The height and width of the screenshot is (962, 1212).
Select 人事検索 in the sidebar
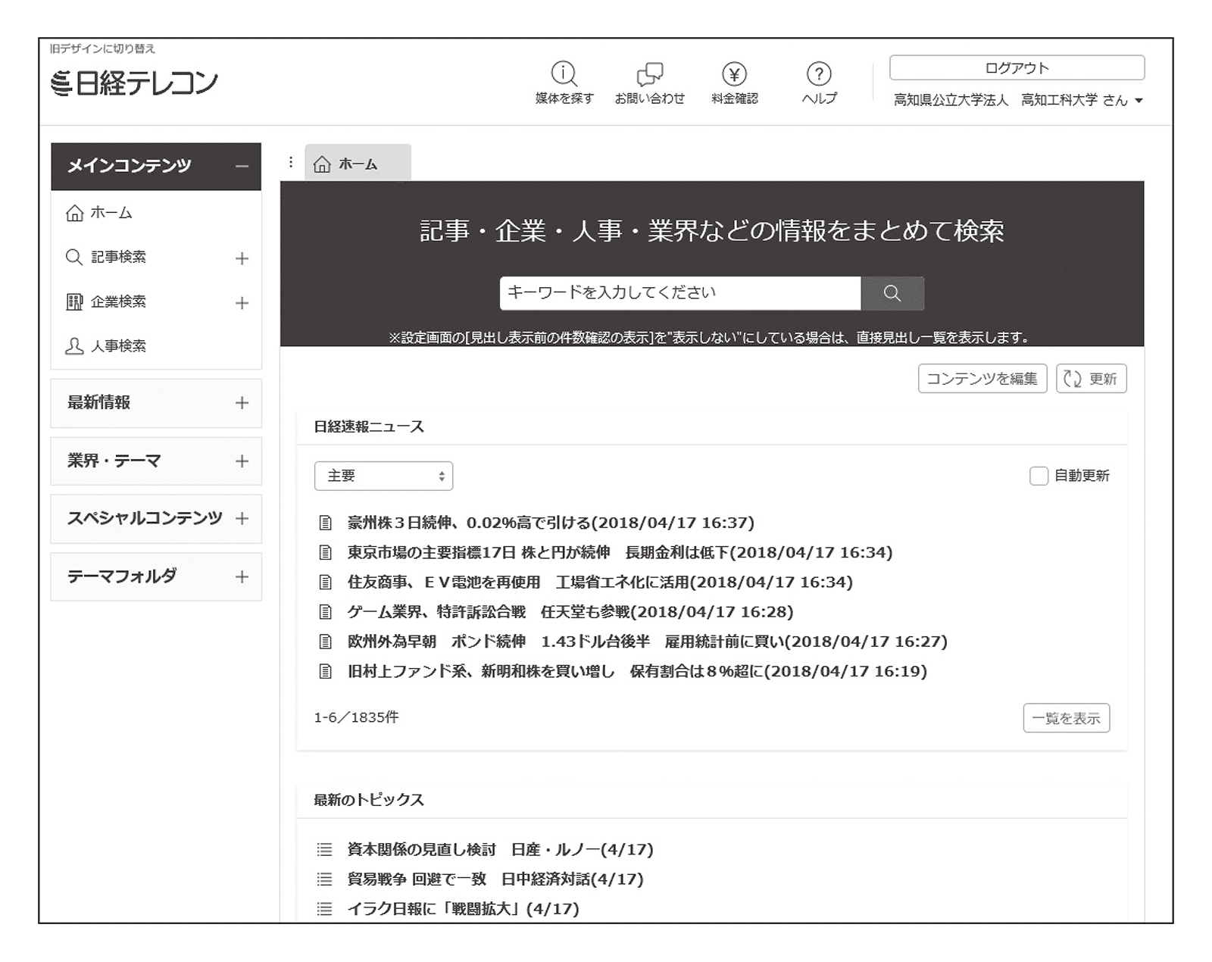click(118, 346)
